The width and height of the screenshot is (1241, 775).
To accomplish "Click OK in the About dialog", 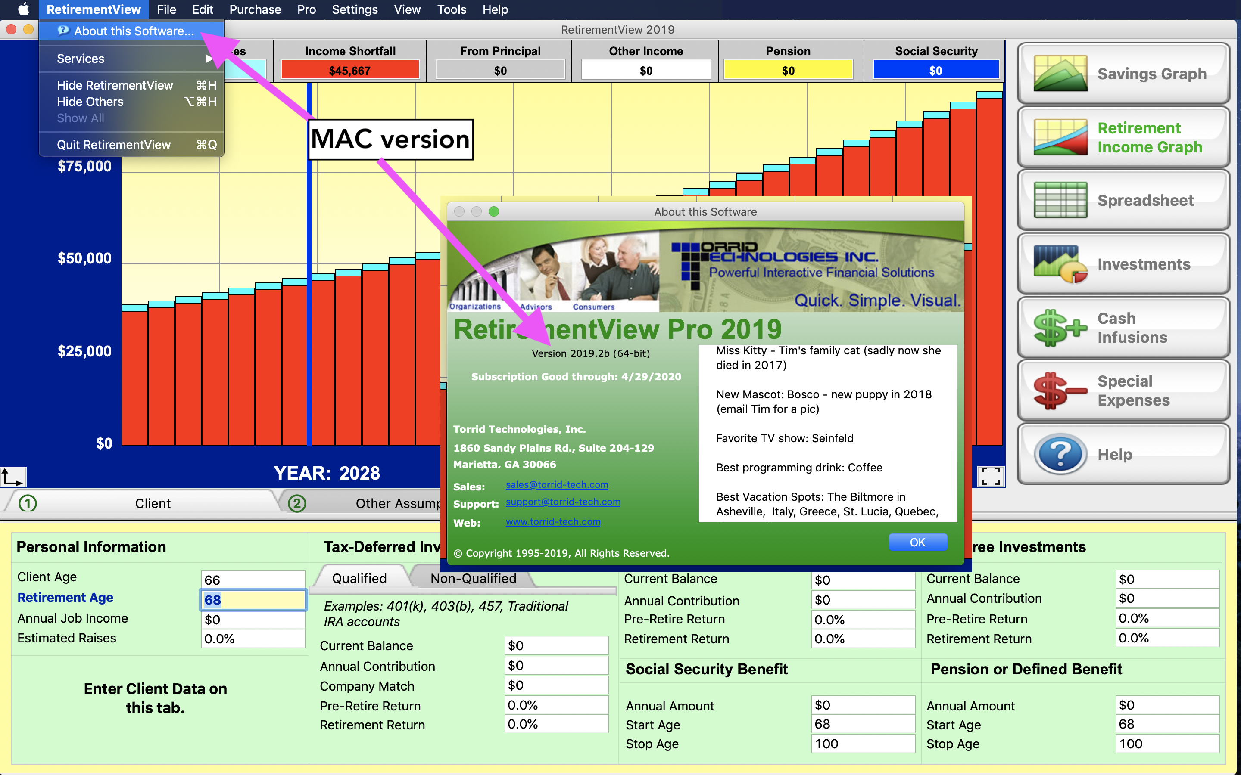I will tap(917, 542).
